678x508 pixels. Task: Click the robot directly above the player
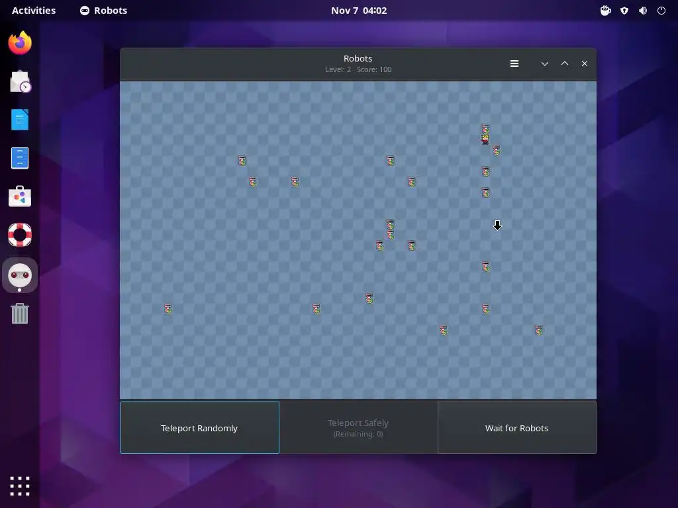coord(485,129)
